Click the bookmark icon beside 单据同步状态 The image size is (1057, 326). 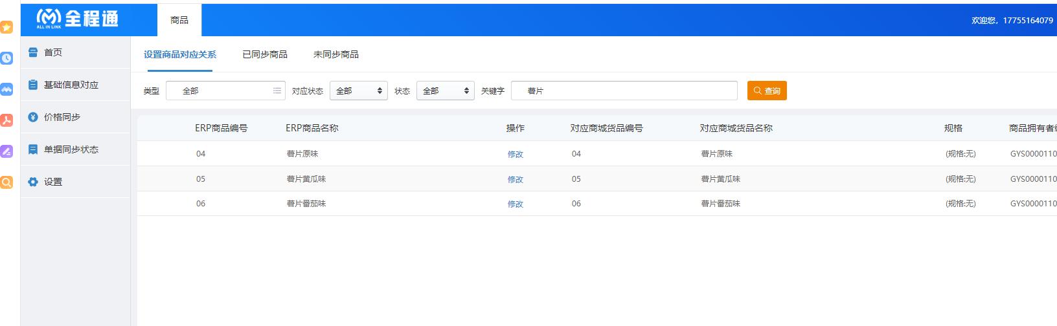pos(33,149)
